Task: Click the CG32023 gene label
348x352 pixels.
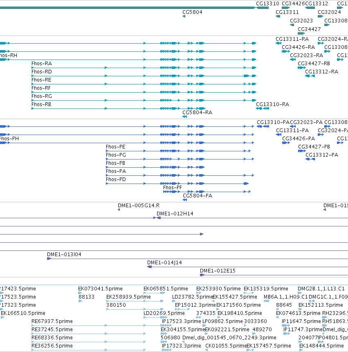Action: click(301, 21)
